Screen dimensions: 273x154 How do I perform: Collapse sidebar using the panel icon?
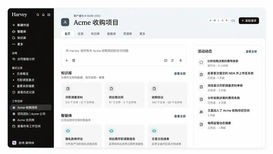(49, 15)
